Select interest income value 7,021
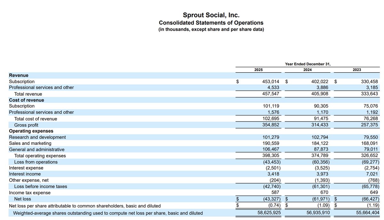This screenshot has height=220, width=384. pos(372,174)
